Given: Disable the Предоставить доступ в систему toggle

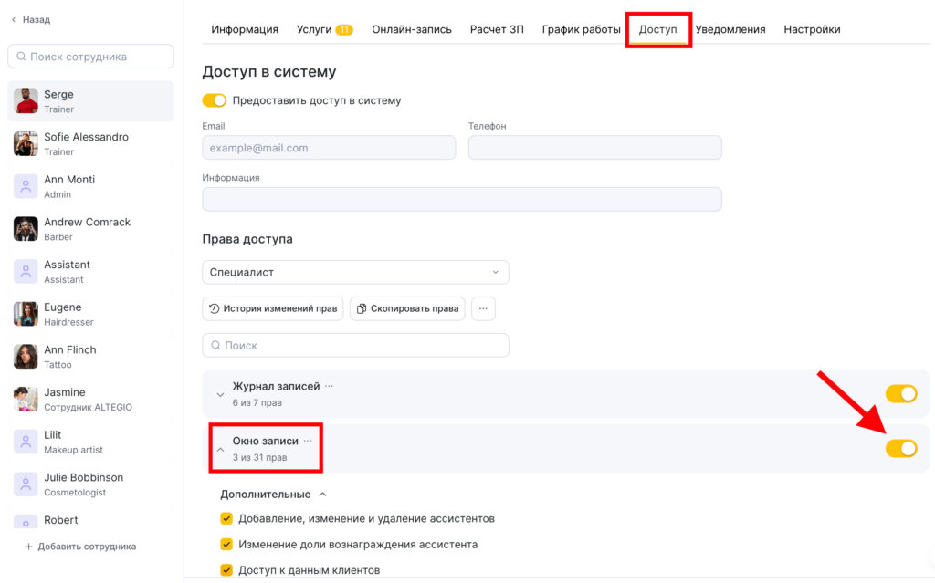Looking at the screenshot, I should (x=214, y=100).
